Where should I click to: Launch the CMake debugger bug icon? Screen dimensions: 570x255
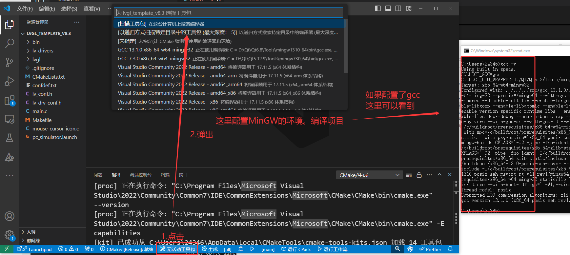(x=241, y=249)
